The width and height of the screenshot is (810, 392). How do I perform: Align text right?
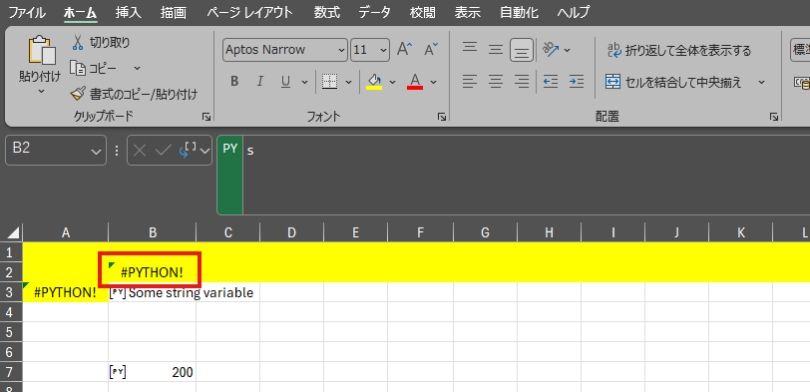pyautogui.click(x=522, y=81)
